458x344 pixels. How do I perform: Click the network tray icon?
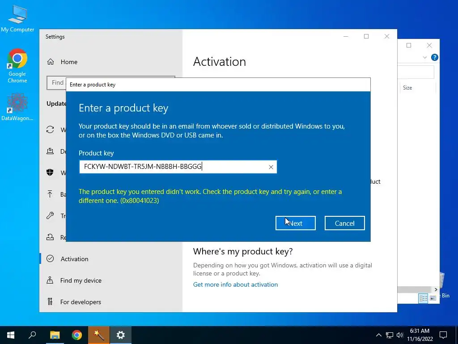[x=390, y=335]
